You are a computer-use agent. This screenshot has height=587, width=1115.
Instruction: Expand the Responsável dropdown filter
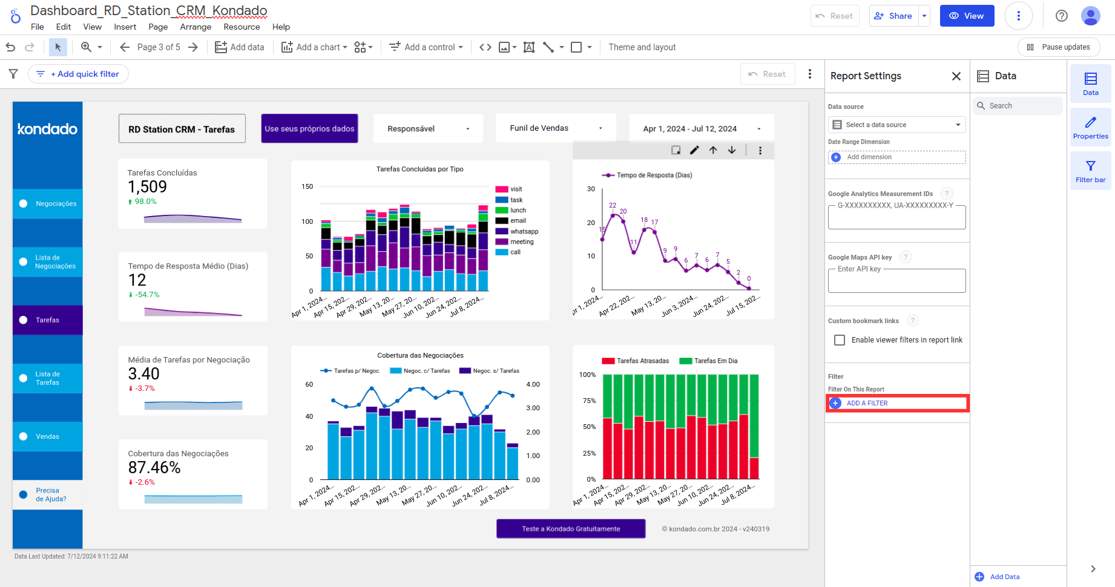coord(428,128)
